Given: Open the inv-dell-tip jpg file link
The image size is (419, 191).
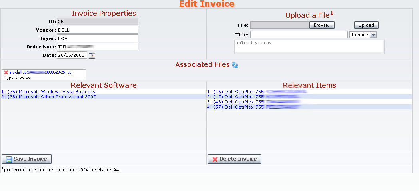Looking at the screenshot, I should [x=40, y=72].
